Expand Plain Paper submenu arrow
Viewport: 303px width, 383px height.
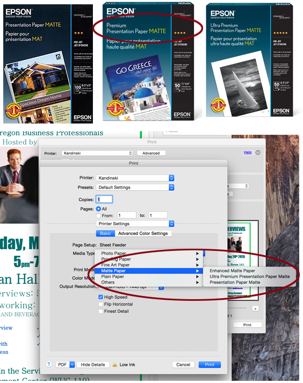click(x=198, y=277)
